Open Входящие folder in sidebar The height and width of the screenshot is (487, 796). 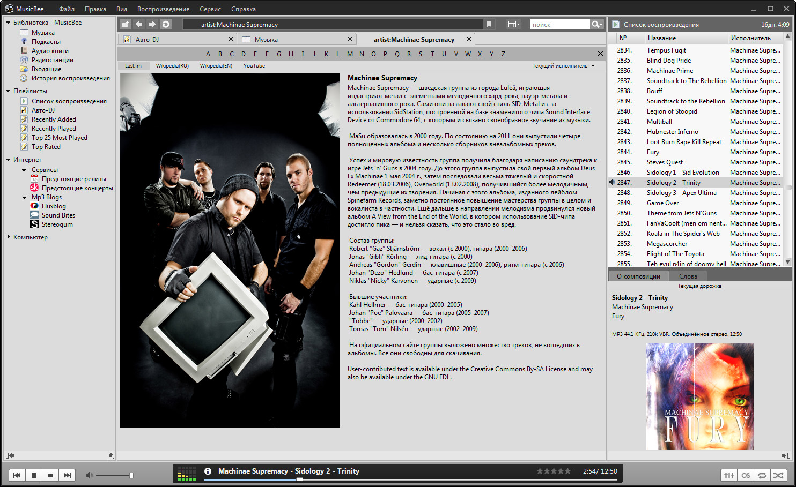[x=46, y=69]
